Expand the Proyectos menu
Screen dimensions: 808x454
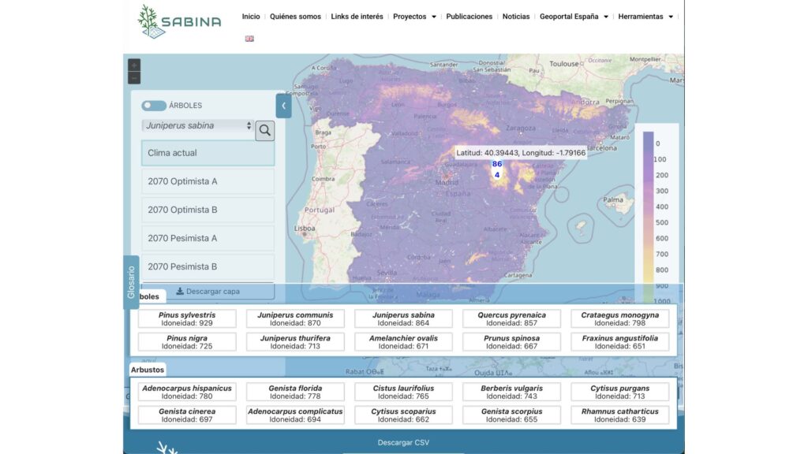pyautogui.click(x=414, y=17)
